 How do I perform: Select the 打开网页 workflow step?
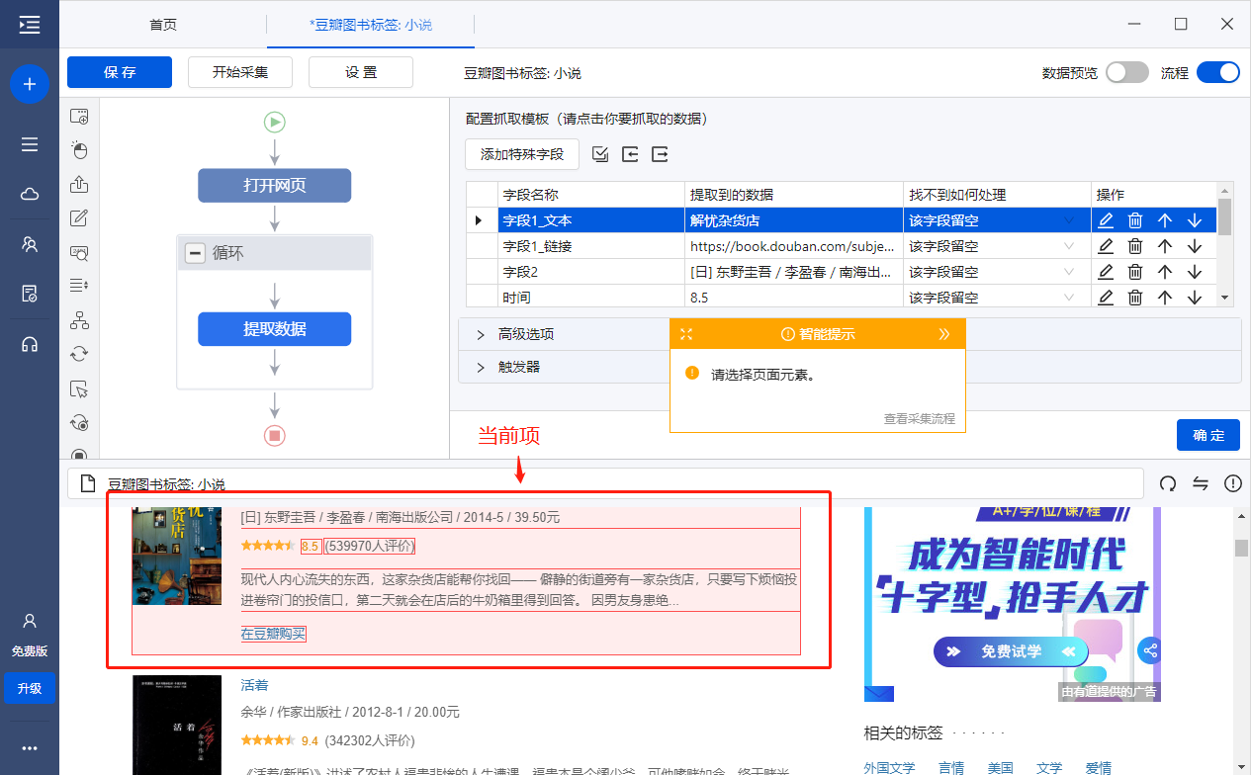pos(275,186)
